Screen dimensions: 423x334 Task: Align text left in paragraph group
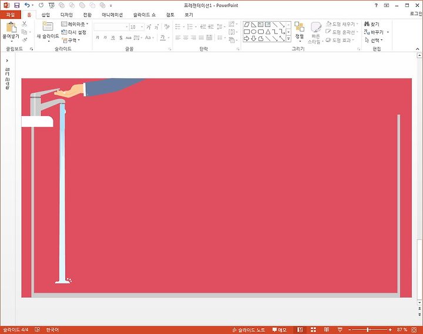coord(178,38)
